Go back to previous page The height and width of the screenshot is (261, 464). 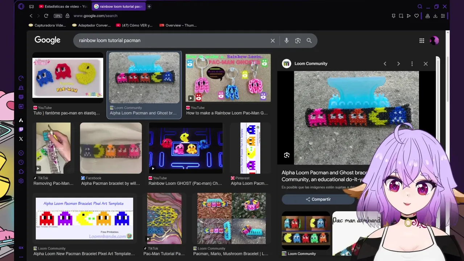point(31,16)
